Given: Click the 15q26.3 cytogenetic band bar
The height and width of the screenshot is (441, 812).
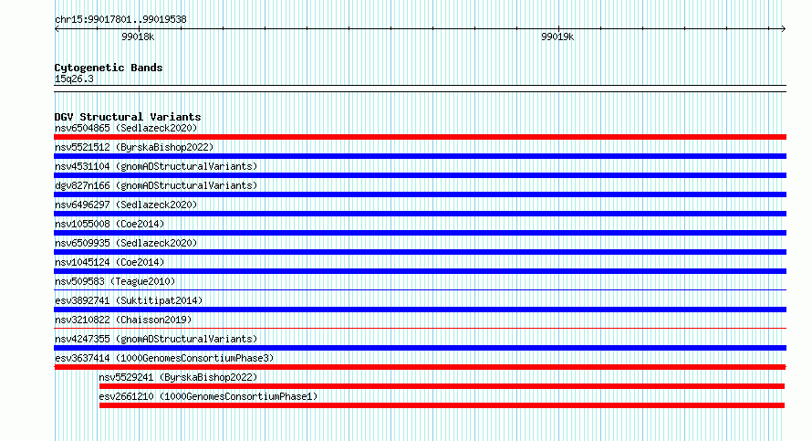Looking at the screenshot, I should click(420, 89).
